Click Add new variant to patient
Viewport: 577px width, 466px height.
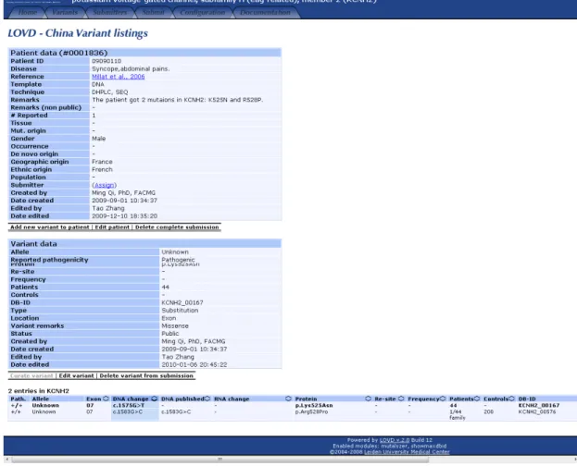50,227
